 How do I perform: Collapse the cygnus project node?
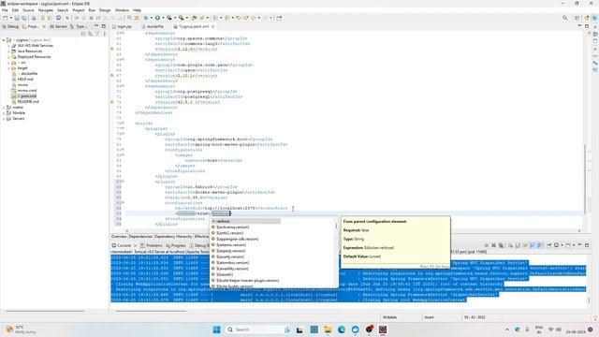tap(4, 39)
